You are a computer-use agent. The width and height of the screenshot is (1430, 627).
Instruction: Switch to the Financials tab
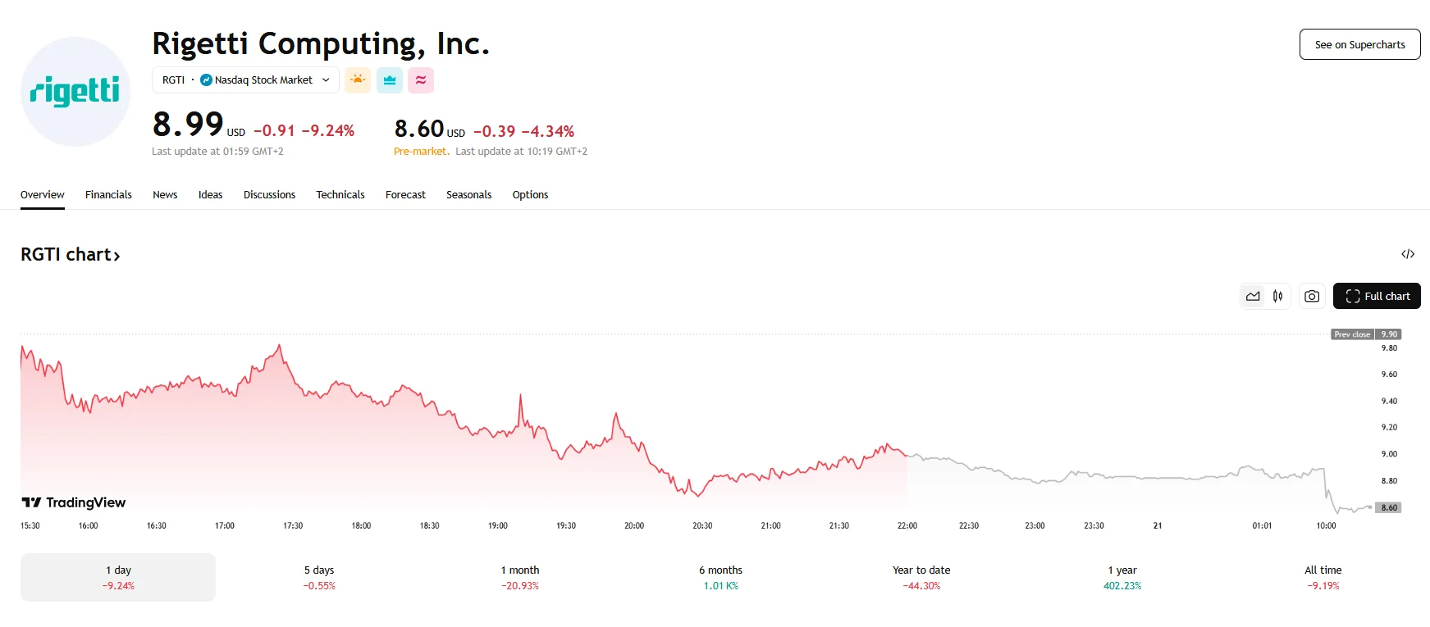point(107,194)
